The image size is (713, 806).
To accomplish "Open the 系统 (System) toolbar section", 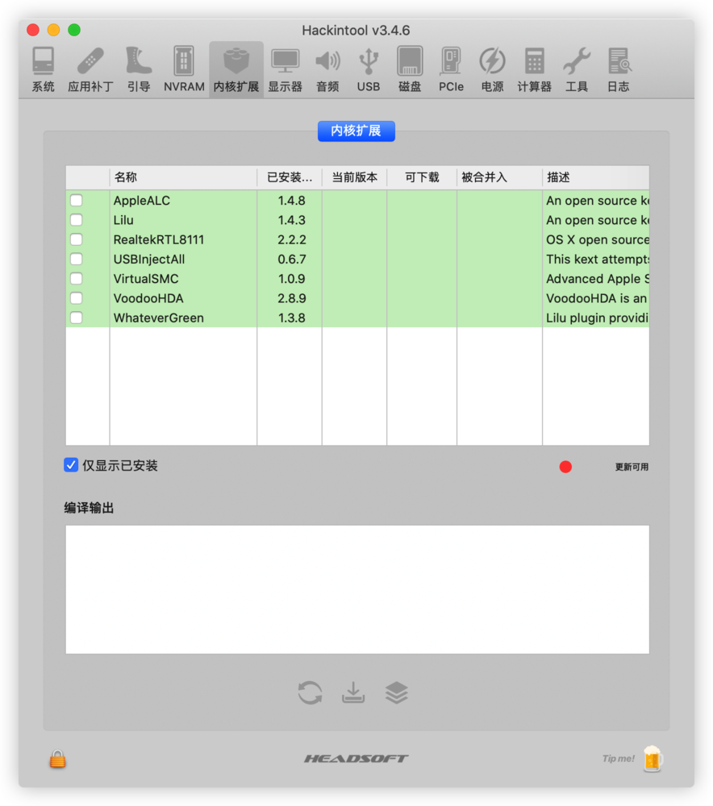I will coord(44,69).
